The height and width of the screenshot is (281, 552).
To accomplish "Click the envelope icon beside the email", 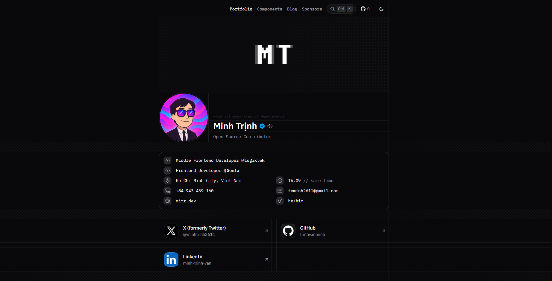I will click(280, 191).
